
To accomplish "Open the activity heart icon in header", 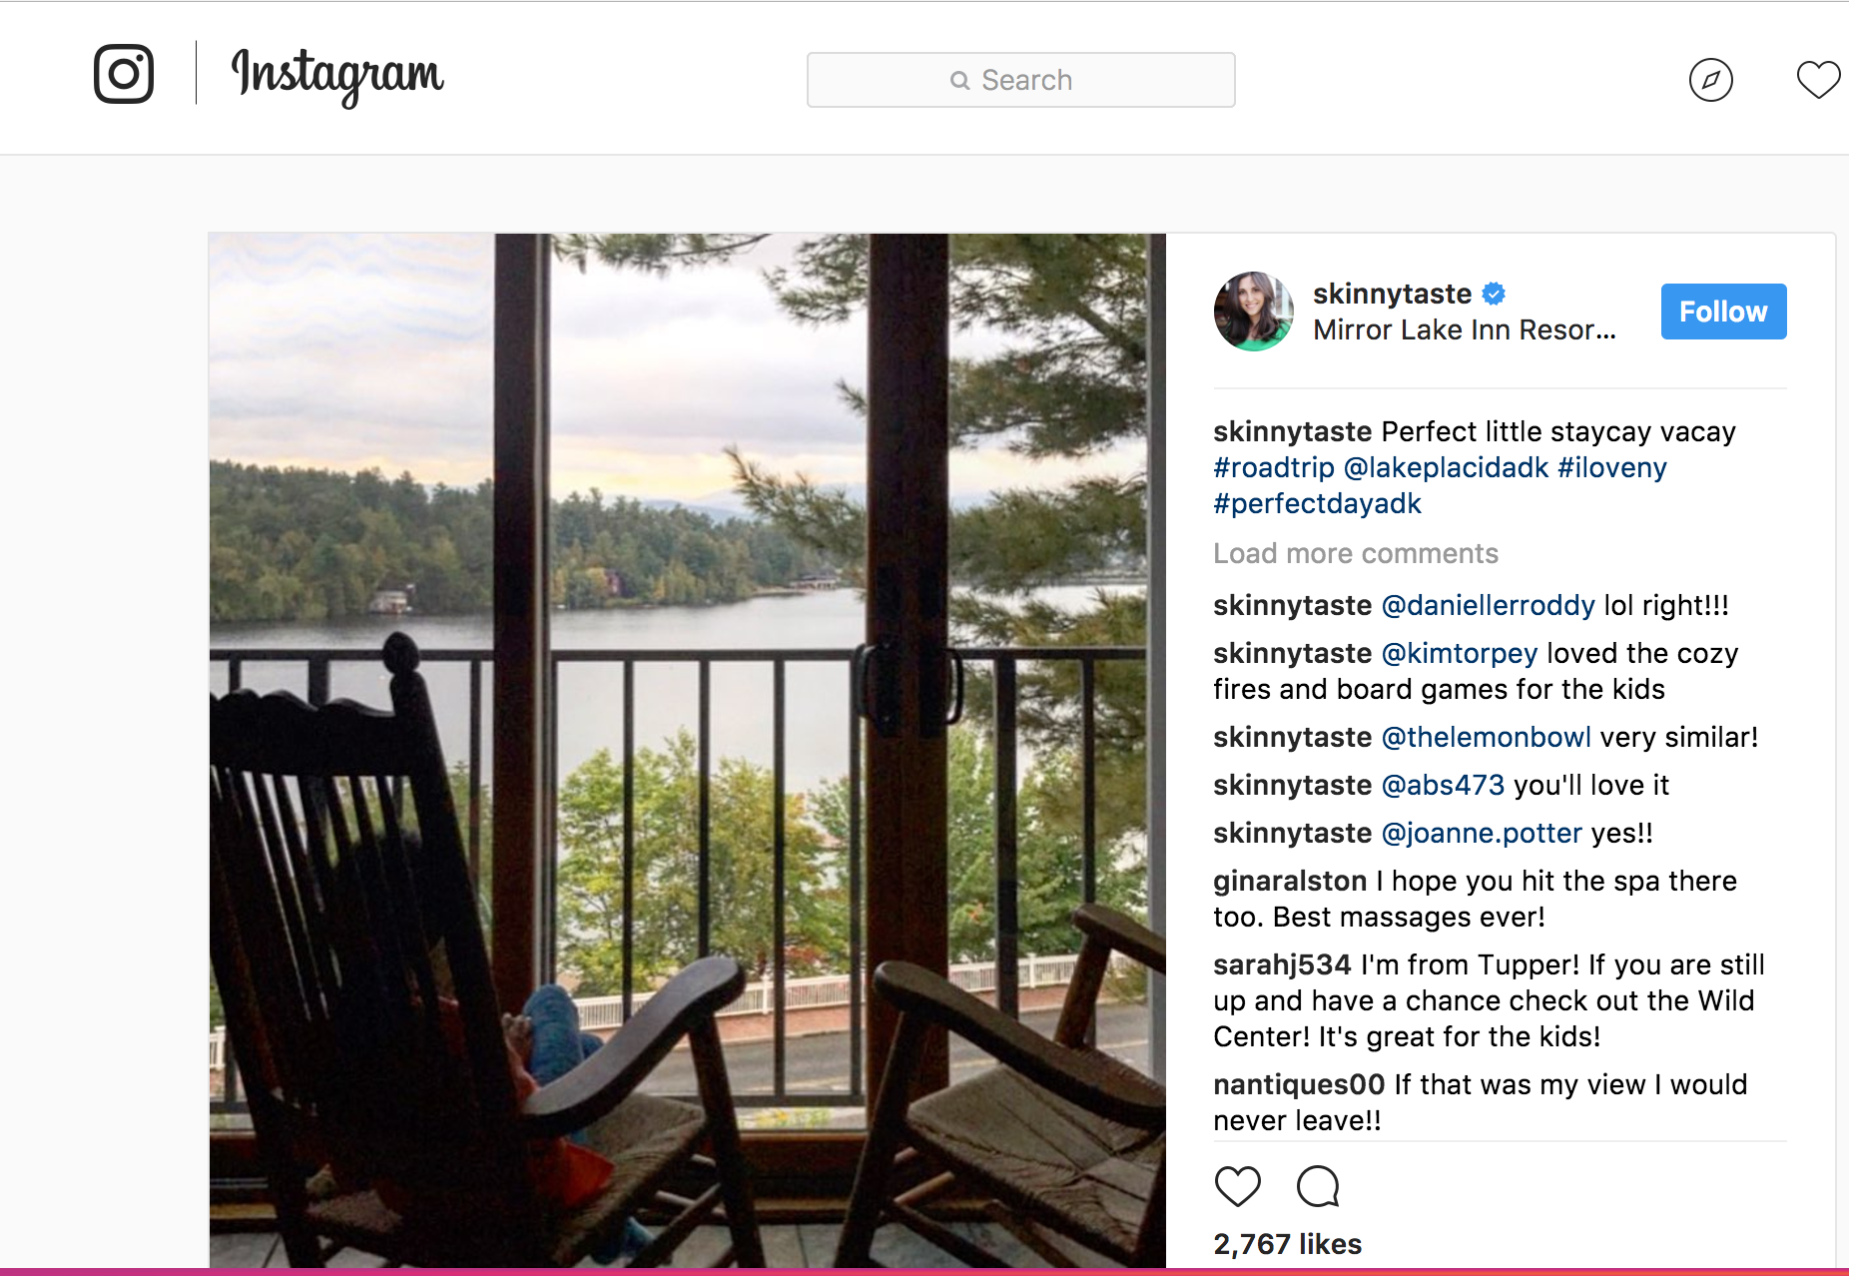I will (x=1818, y=80).
